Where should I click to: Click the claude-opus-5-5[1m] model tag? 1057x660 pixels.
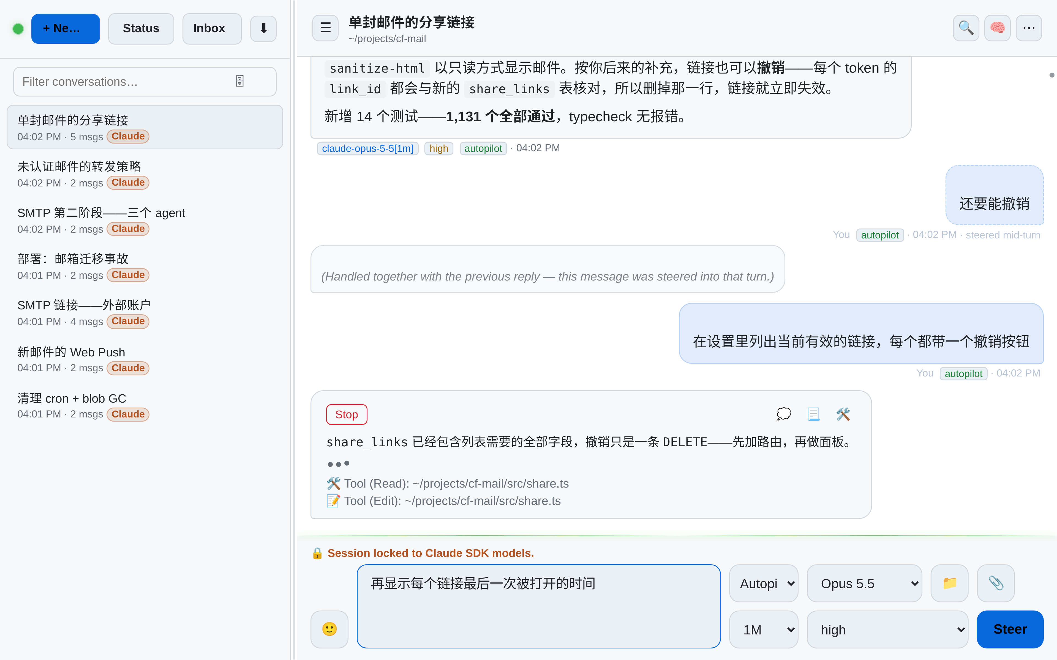click(x=367, y=148)
